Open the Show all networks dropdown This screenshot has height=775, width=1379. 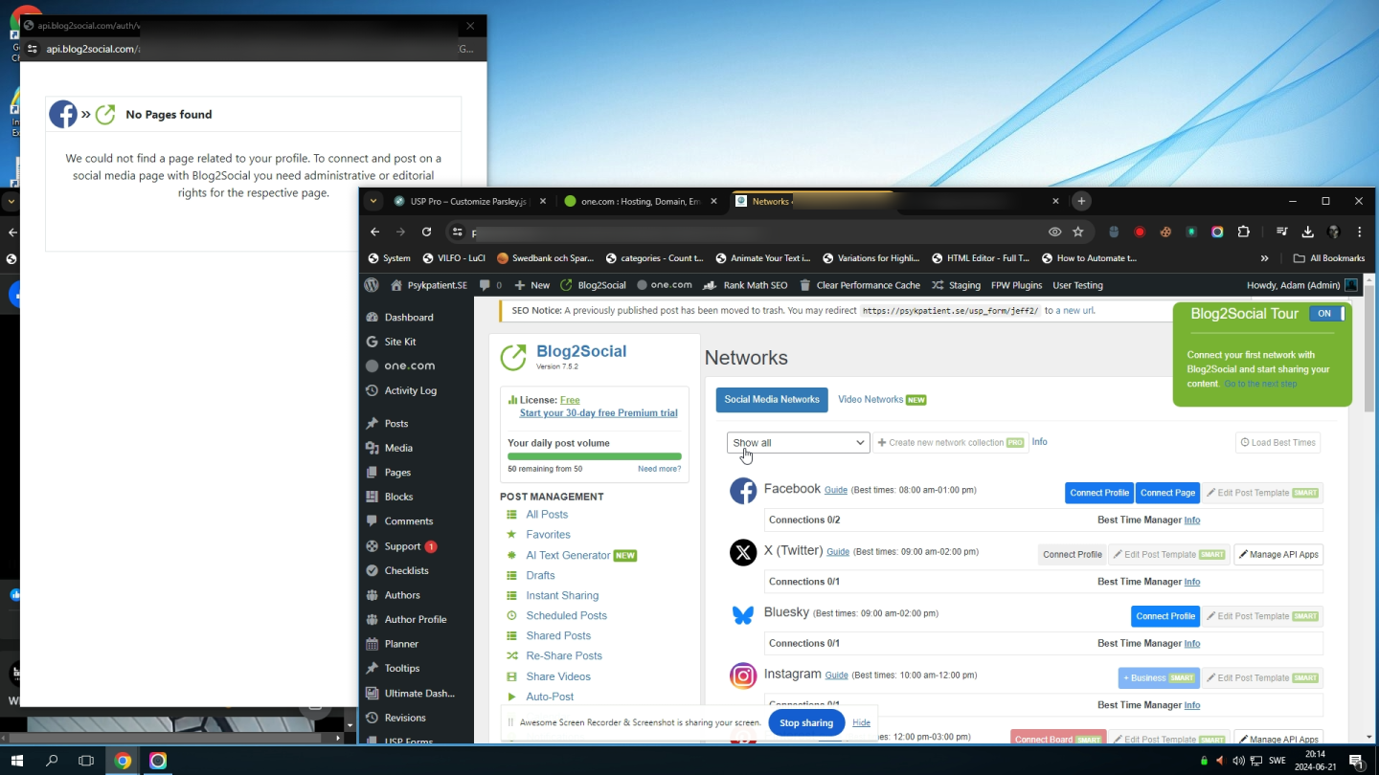(798, 443)
